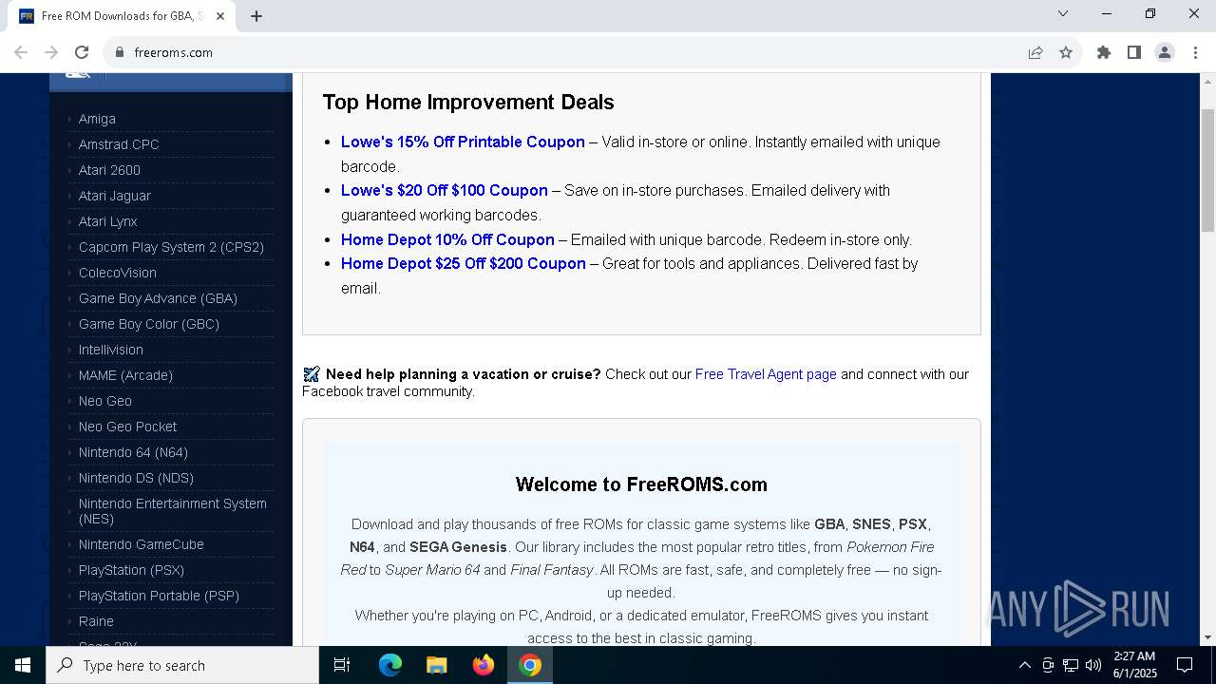Image resolution: width=1216 pixels, height=684 pixels.
Task: Open a new tab with plus button
Action: 256,16
